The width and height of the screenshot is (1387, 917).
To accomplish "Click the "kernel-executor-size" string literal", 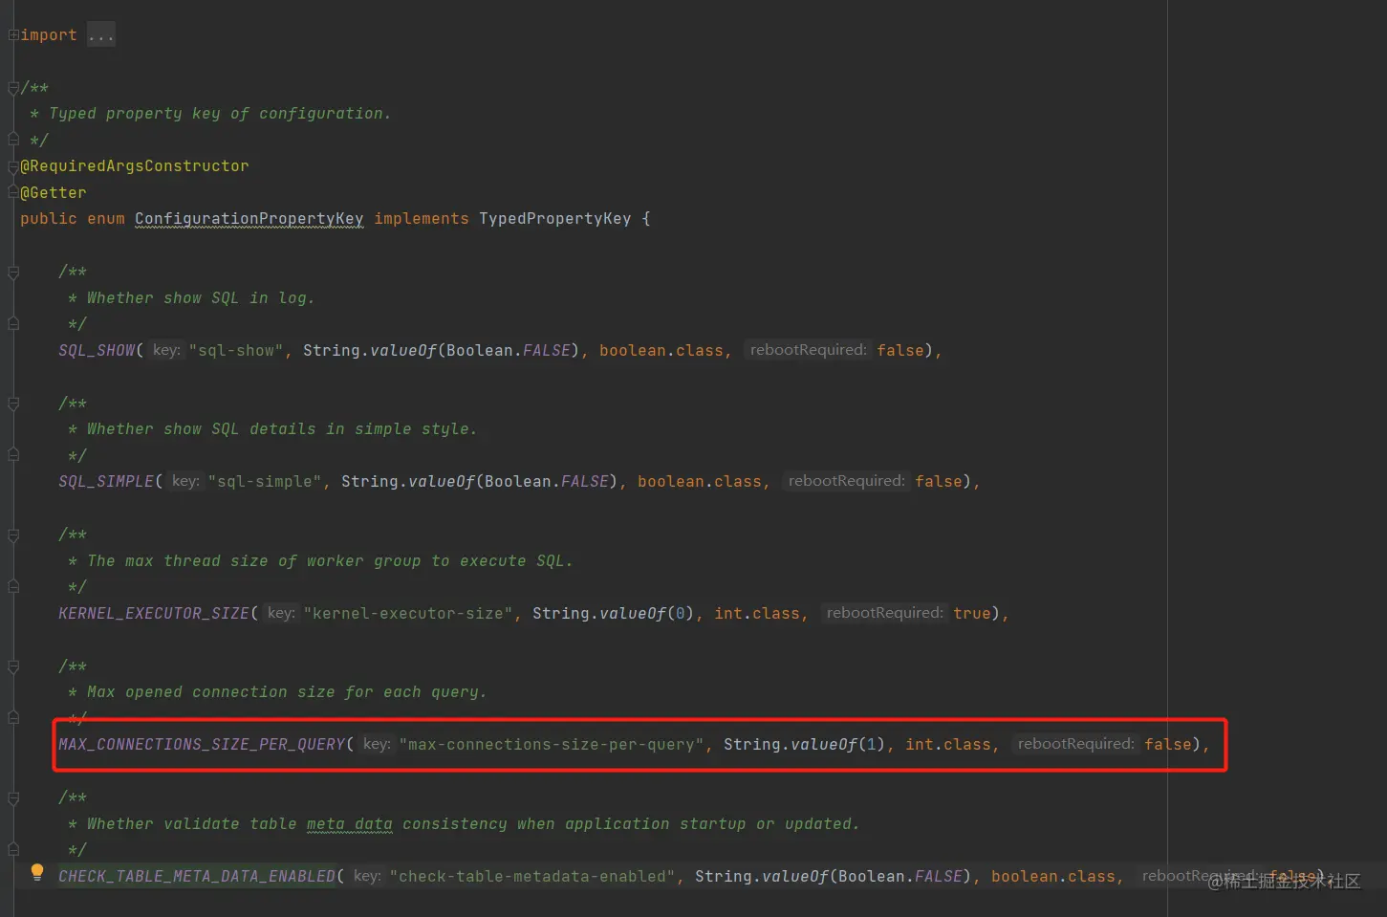I will 408,614.
